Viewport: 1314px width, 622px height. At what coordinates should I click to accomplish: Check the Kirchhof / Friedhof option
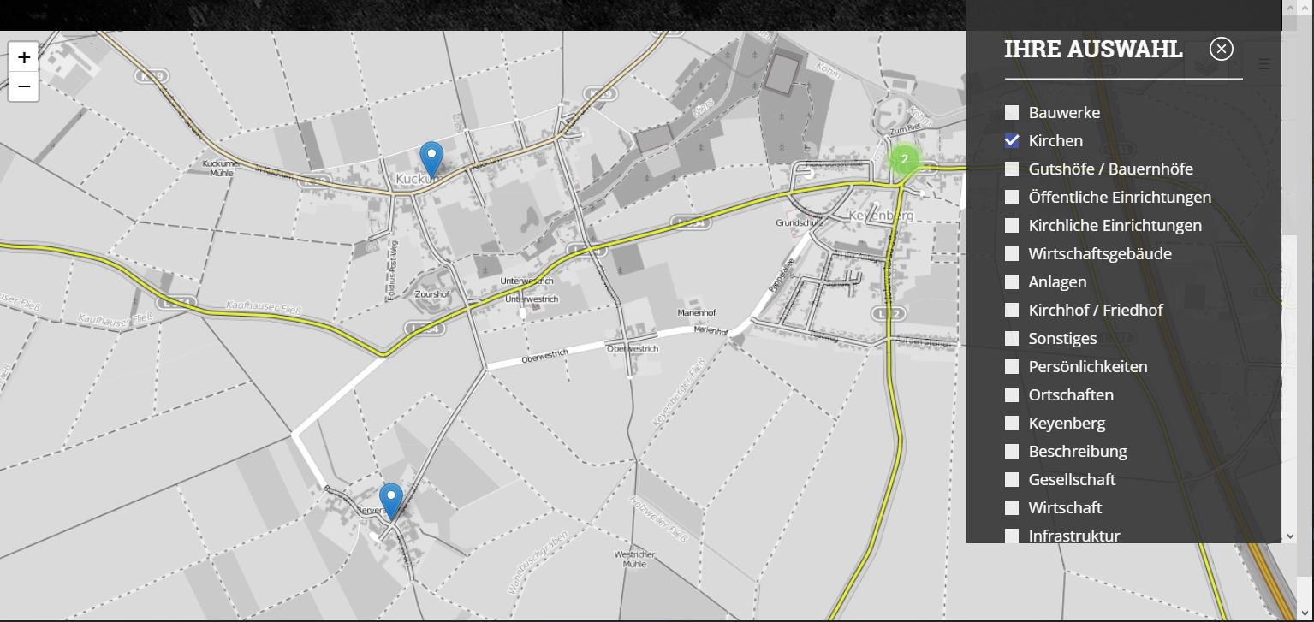coord(1012,310)
